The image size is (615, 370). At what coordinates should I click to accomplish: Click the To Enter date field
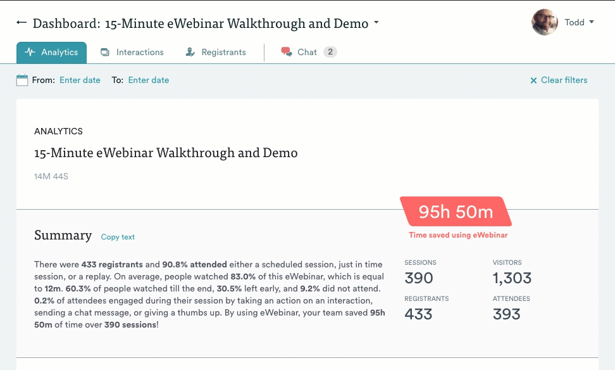tap(149, 80)
